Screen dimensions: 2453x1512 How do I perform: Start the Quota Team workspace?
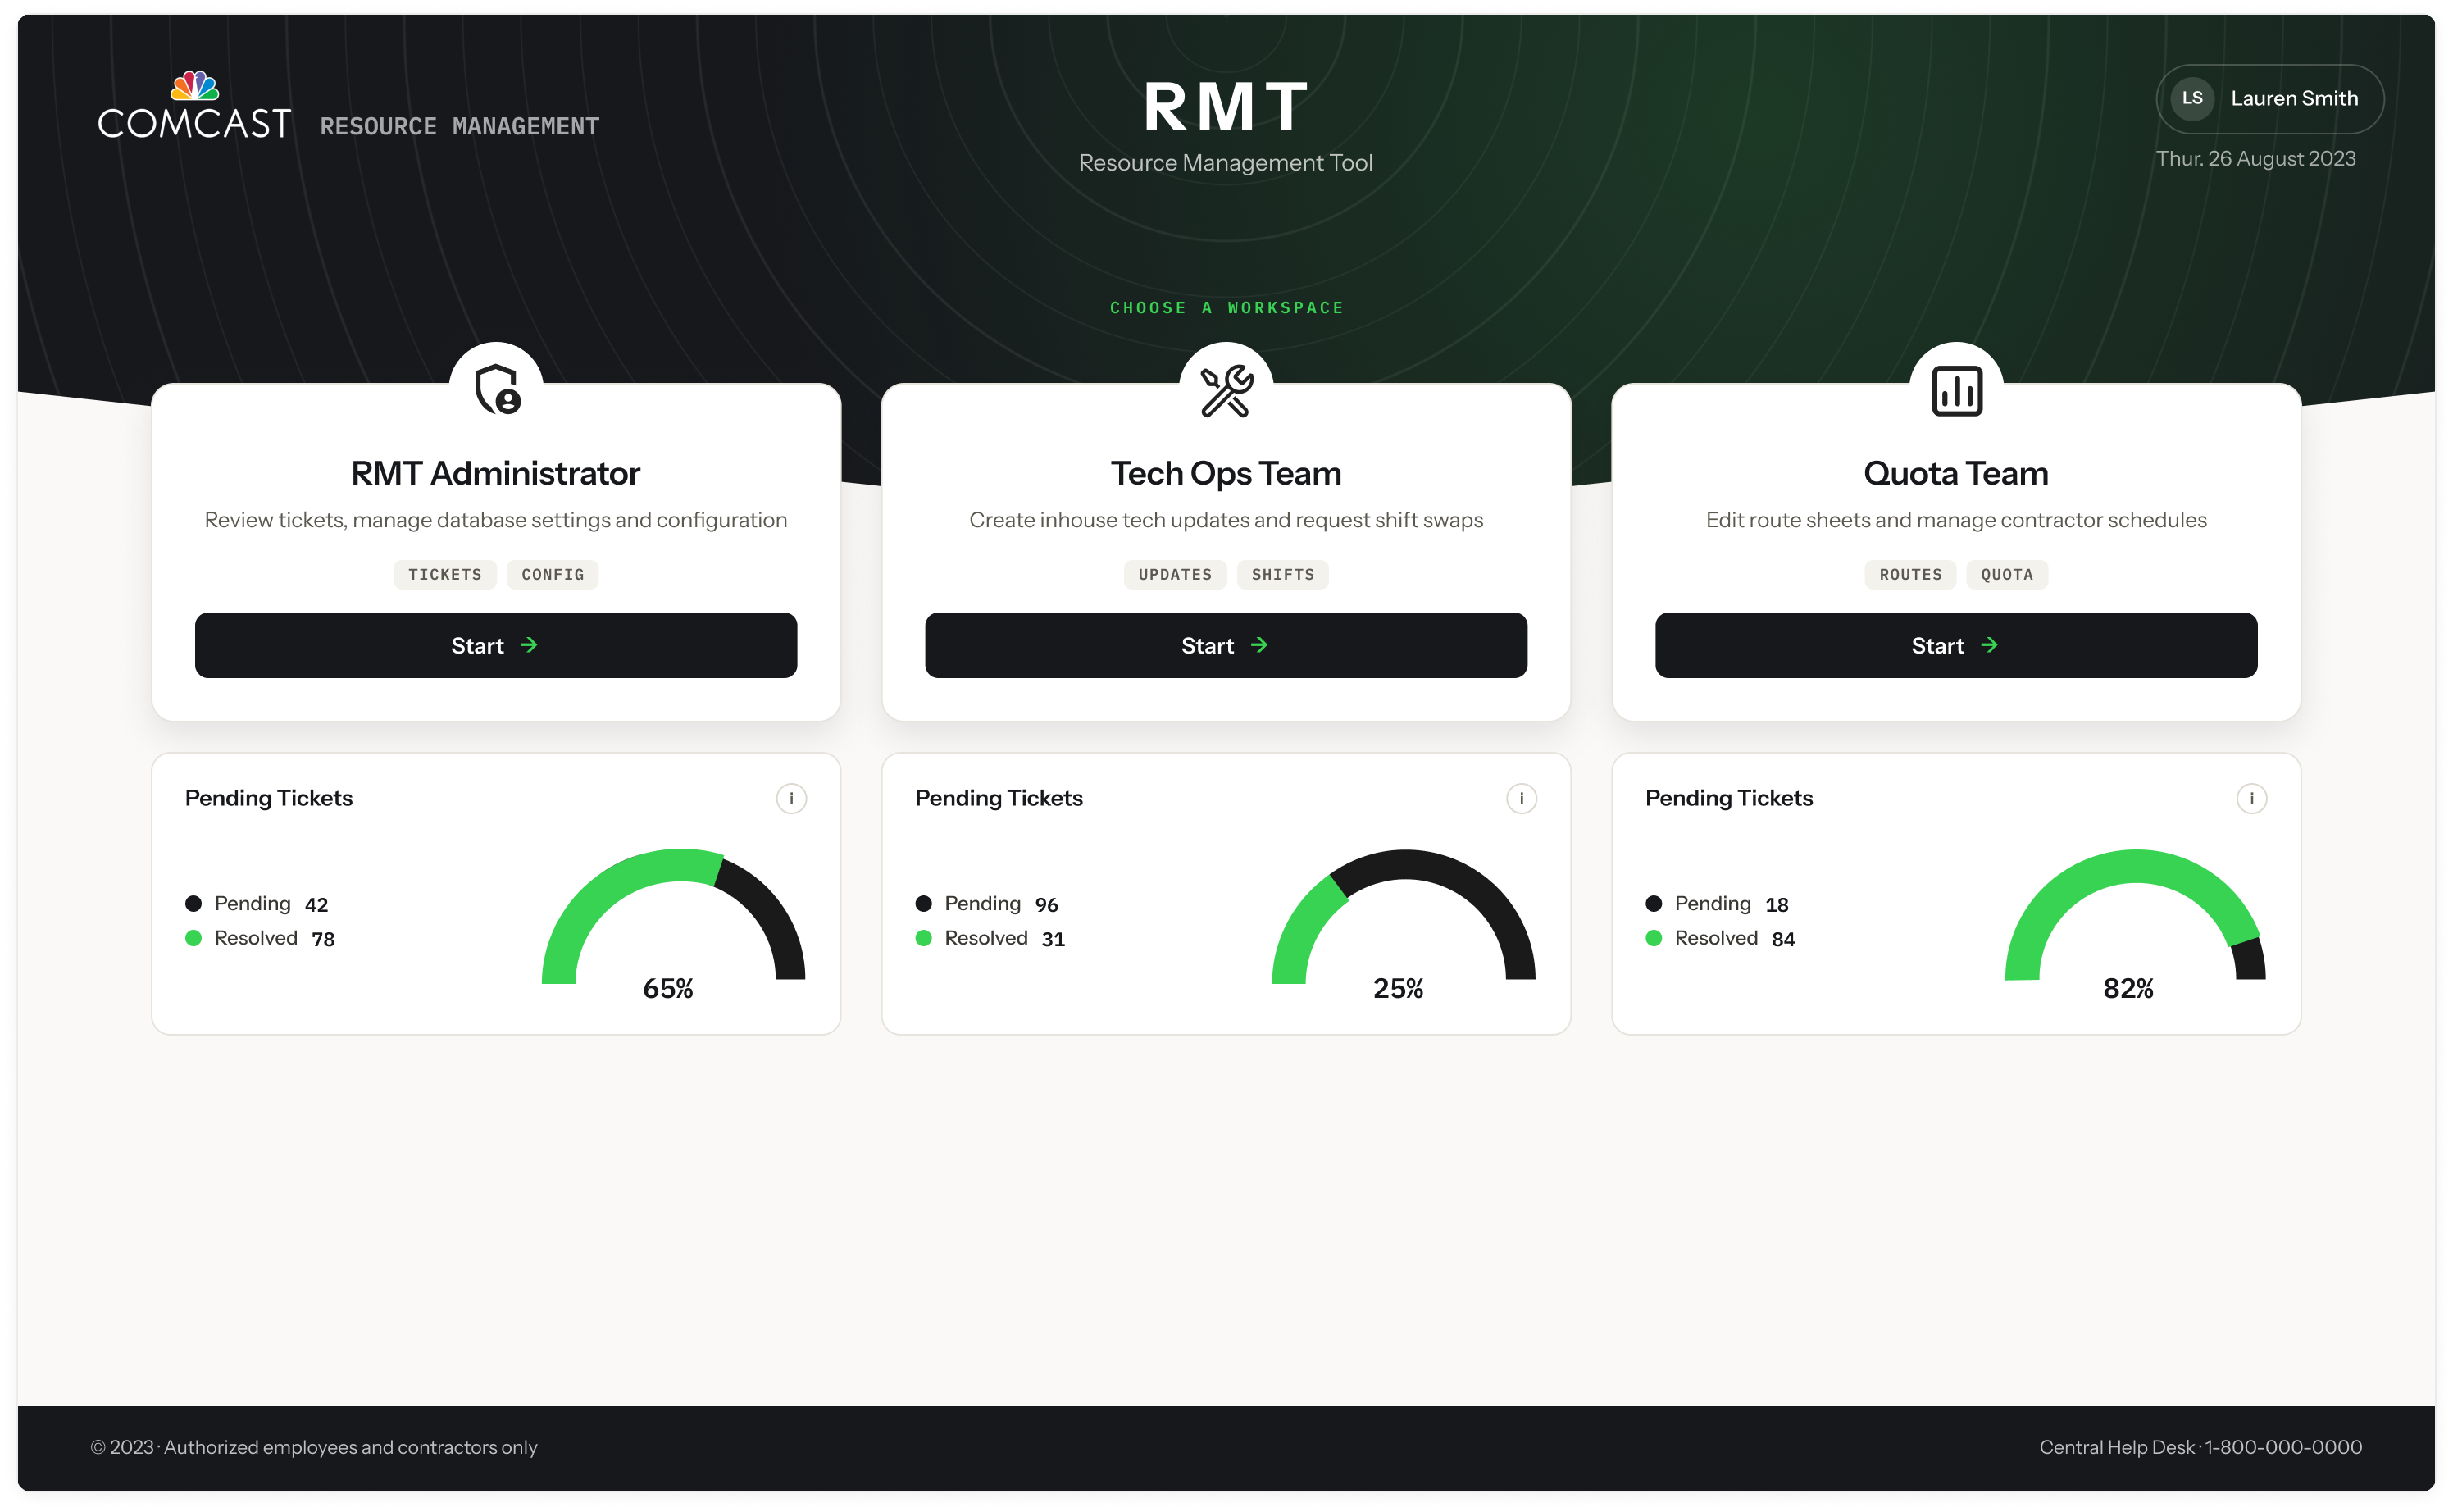[x=1956, y=645]
